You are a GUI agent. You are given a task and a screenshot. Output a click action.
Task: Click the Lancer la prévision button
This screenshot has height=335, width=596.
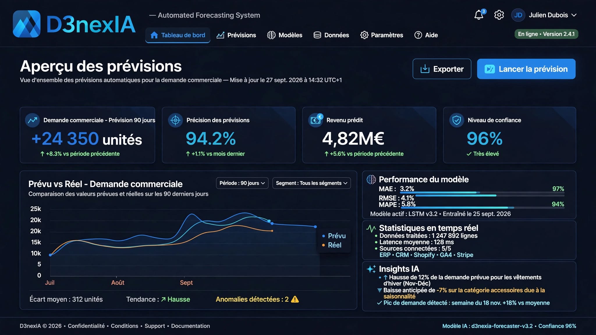tap(526, 69)
